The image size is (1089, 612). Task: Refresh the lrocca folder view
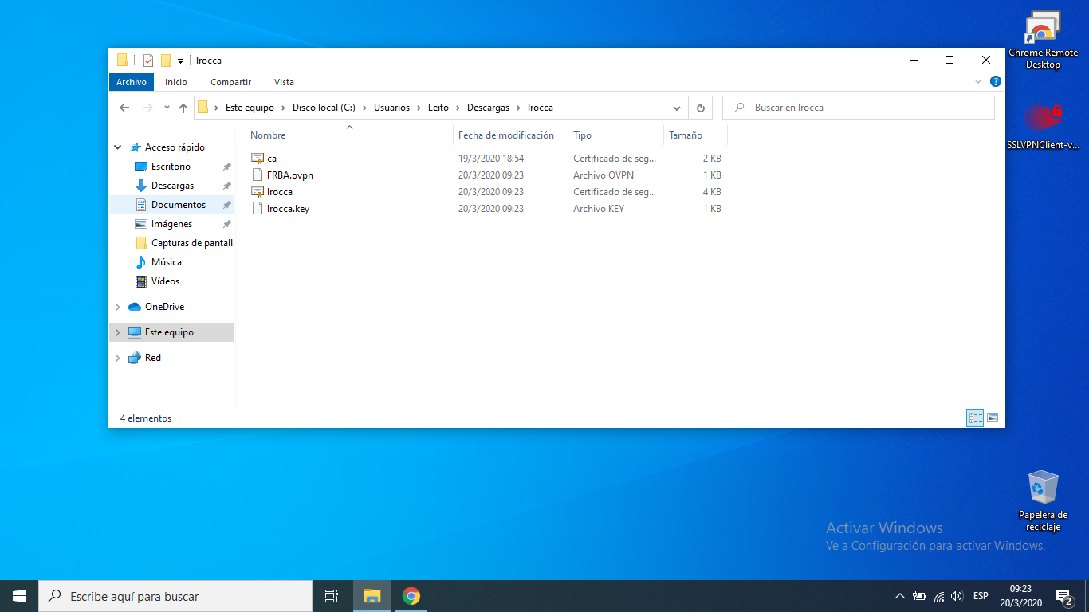[x=700, y=108]
